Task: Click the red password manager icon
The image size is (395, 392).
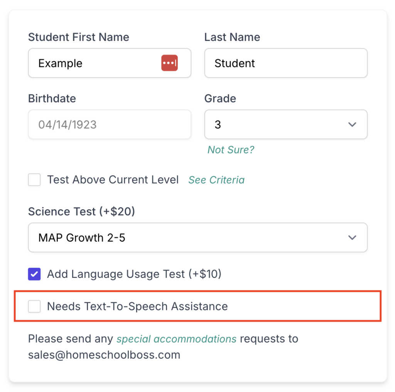Action: [169, 63]
